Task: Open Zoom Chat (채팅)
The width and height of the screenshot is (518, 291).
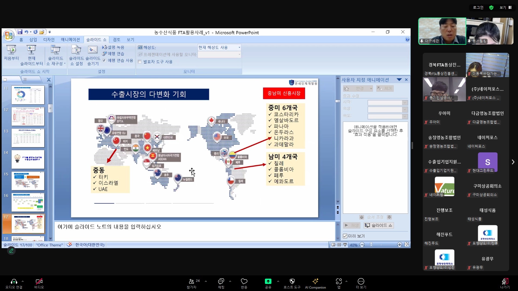Action: pos(221,283)
